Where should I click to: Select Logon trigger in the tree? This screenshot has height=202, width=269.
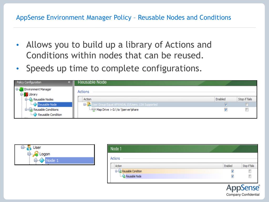click(x=45, y=154)
